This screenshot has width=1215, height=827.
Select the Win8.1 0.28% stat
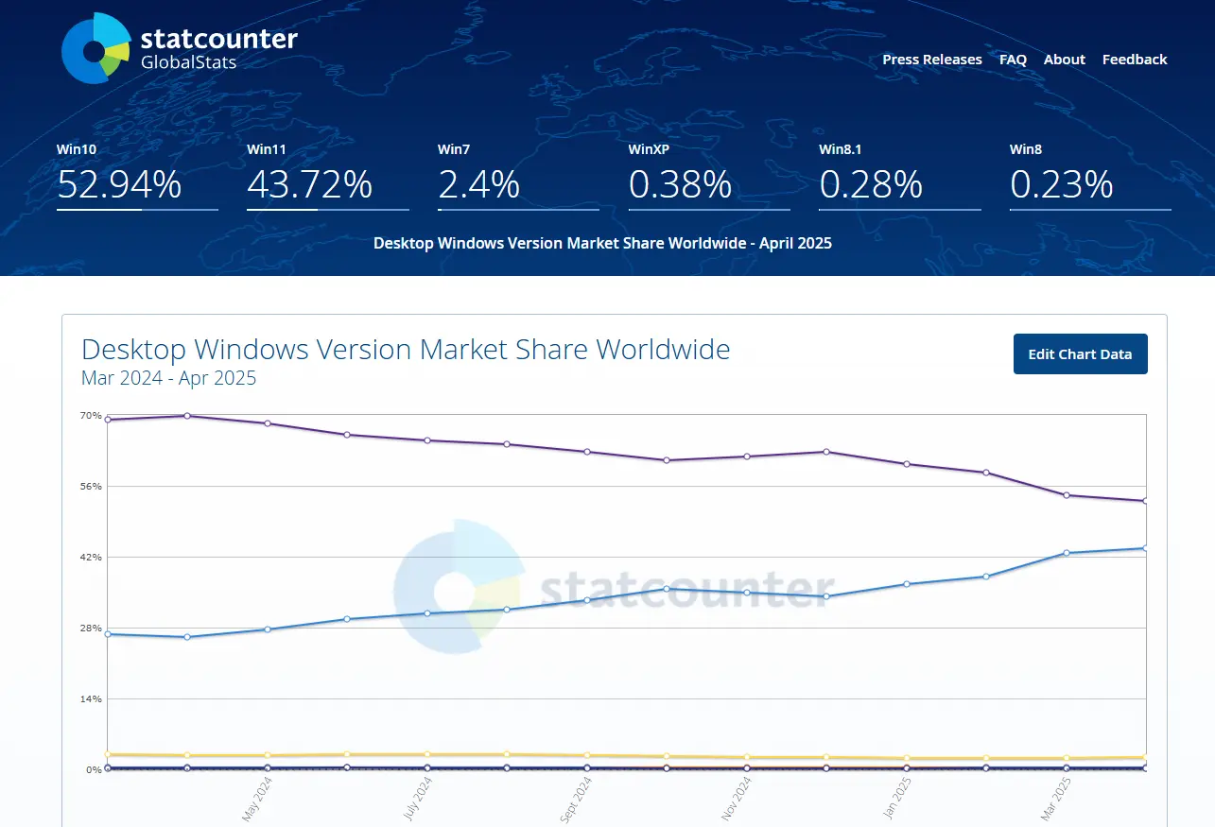pyautogui.click(x=900, y=175)
